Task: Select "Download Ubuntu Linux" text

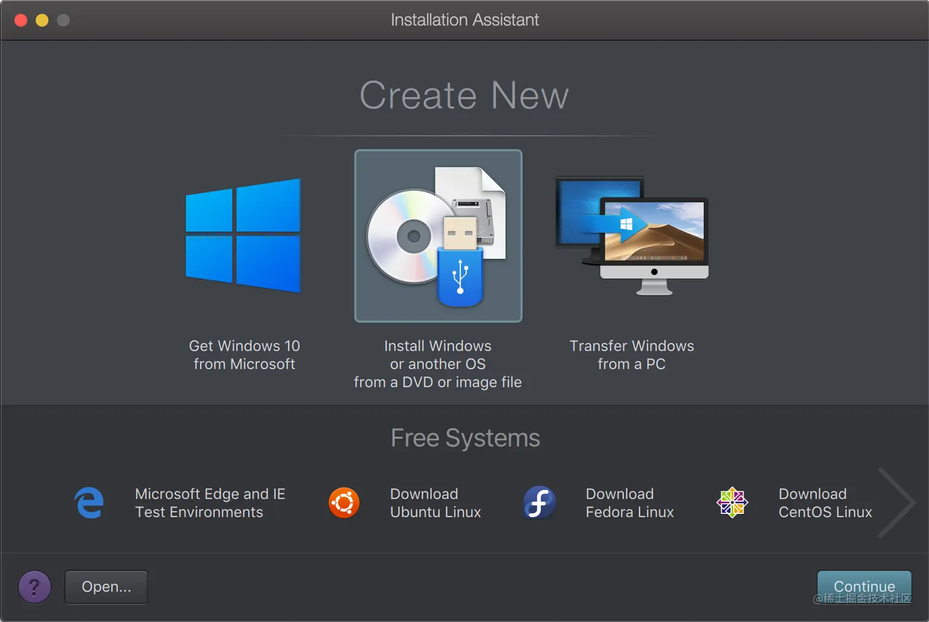Action: point(436,503)
